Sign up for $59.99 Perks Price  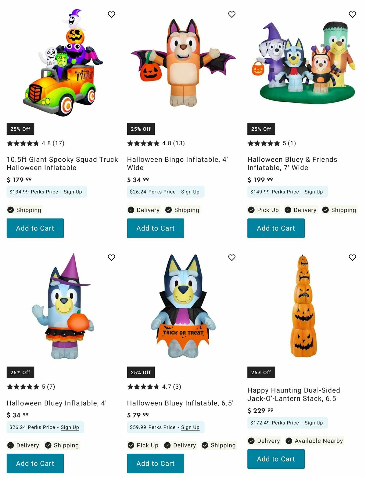point(190,427)
